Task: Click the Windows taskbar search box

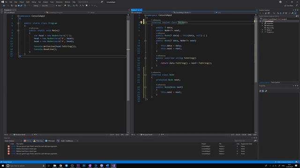Action: (x=25, y=166)
